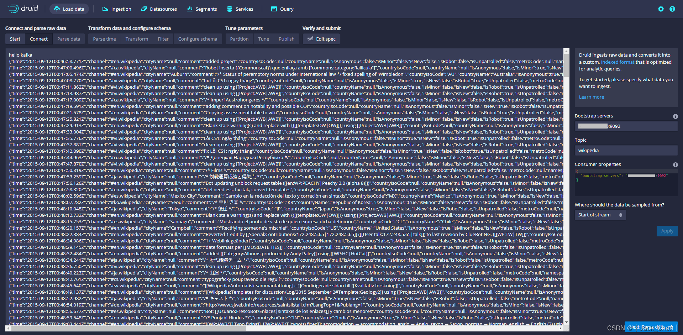683x335 pixels.
Task: Click the raw data row mentioning Punjabi Hindus
Action: tap(286, 318)
